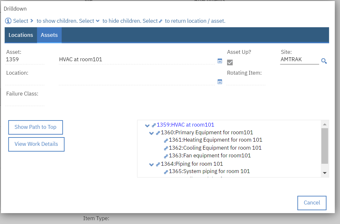This screenshot has width=340, height=224.
Task: Click the info icon before the Select instructions
Action: 7,21
